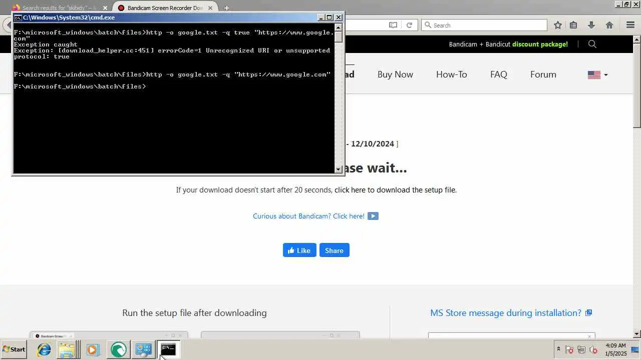Open the green round app on taskbar
Image resolution: width=641 pixels, height=360 pixels.
(119, 349)
